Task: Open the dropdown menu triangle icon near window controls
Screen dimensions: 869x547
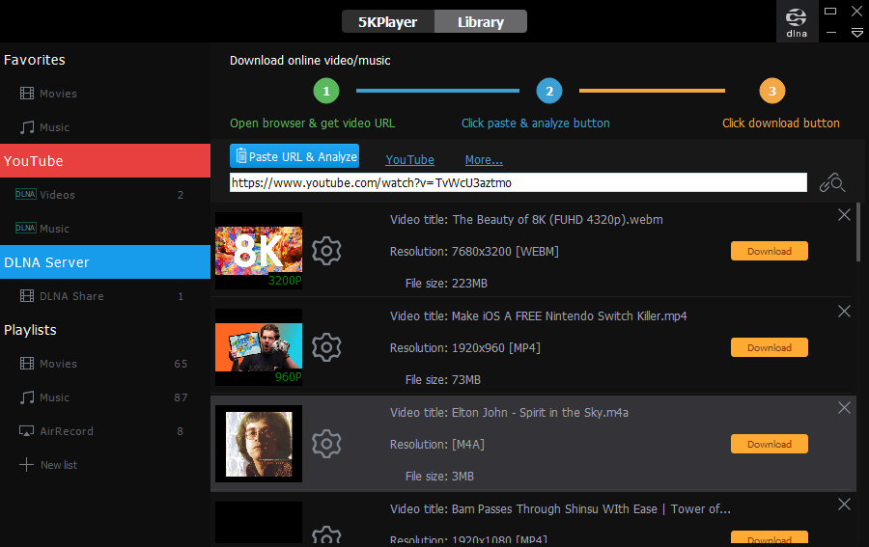Action: [x=856, y=33]
